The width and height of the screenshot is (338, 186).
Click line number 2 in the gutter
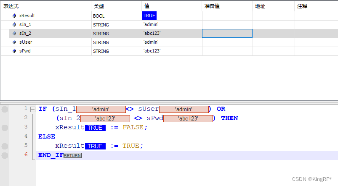pyautogui.click(x=26, y=118)
